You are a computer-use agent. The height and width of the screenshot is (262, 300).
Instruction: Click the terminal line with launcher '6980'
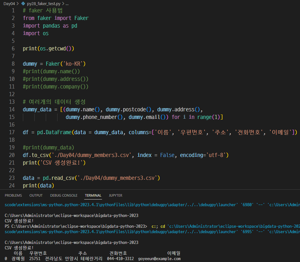click(152, 205)
